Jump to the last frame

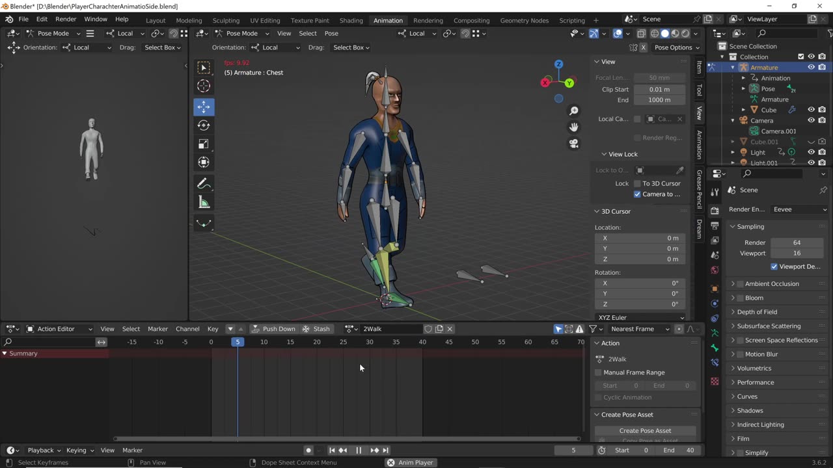385,450
